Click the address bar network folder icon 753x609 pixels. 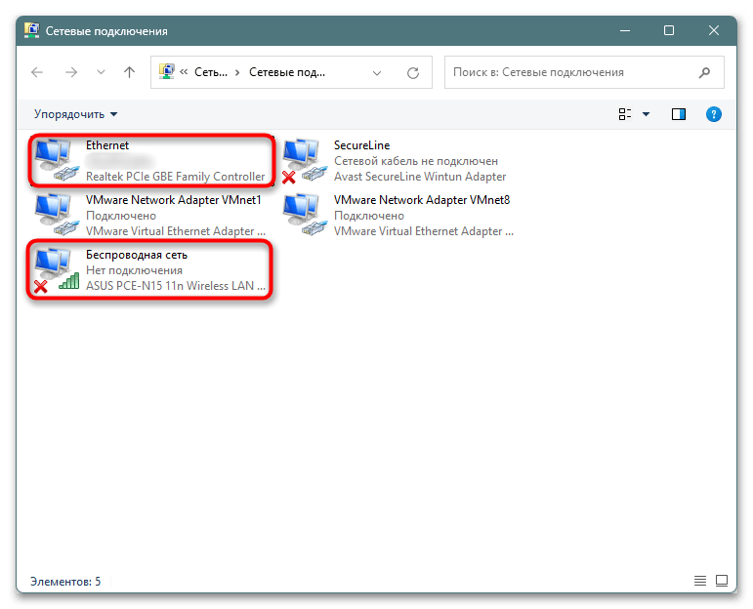(167, 71)
